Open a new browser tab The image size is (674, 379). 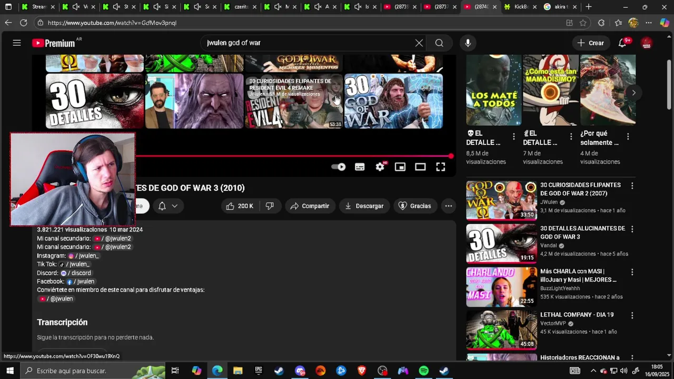(x=589, y=7)
